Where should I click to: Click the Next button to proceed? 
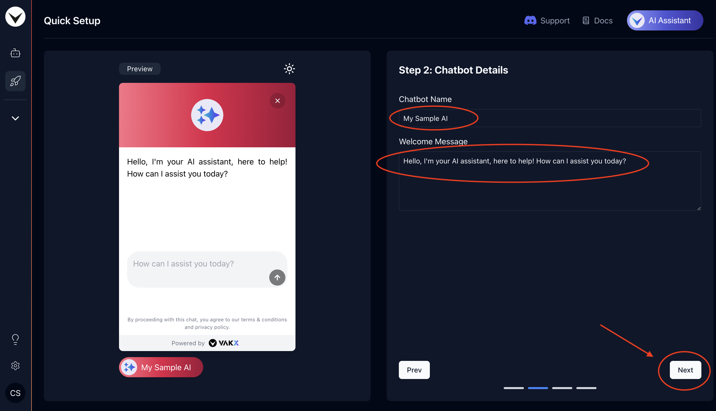[x=685, y=370]
